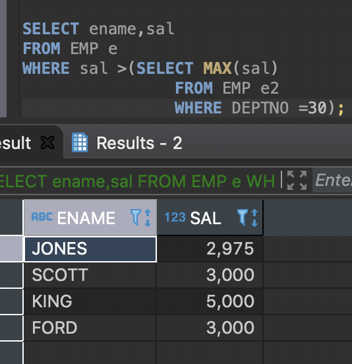Select the 2,975 salary cell
This screenshot has width=352, height=364.
[x=210, y=249]
